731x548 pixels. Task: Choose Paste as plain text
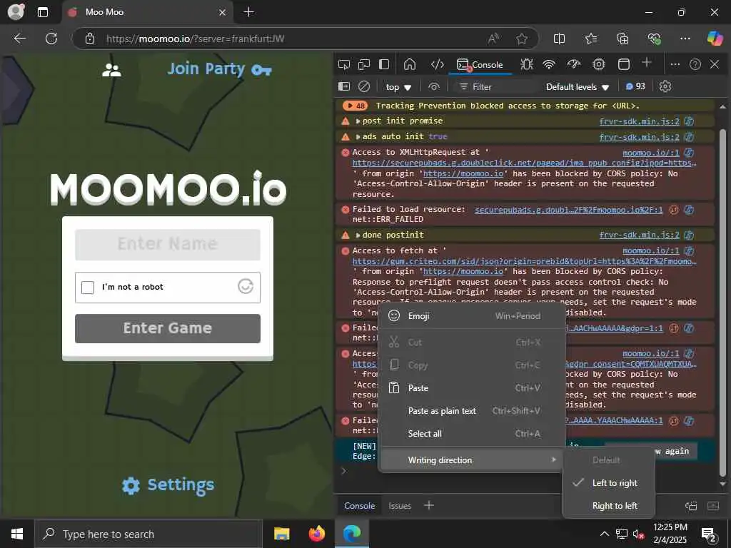coord(471,410)
